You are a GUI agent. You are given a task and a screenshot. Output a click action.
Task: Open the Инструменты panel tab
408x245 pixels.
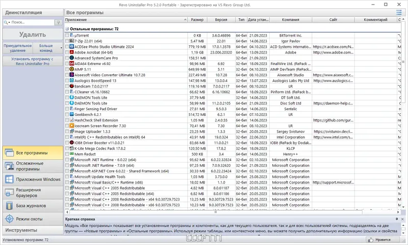pos(33,230)
